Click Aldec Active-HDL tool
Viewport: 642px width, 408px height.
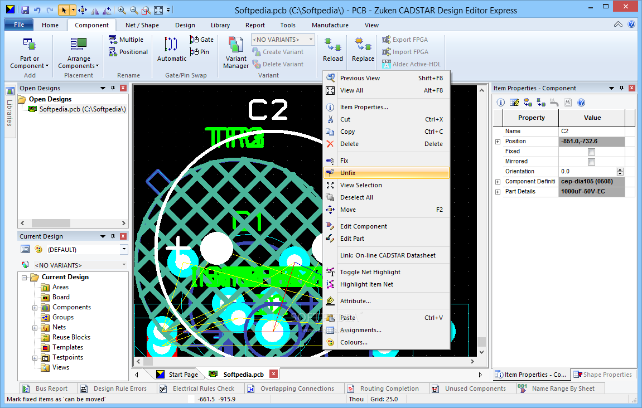click(x=412, y=64)
